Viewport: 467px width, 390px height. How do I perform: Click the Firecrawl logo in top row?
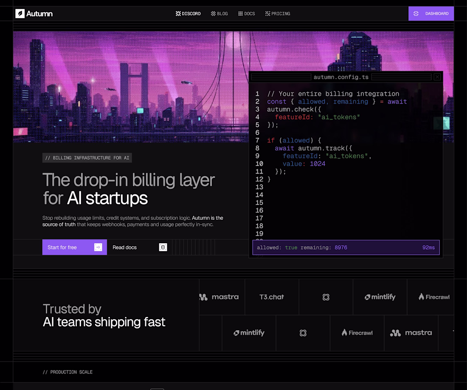click(434, 297)
